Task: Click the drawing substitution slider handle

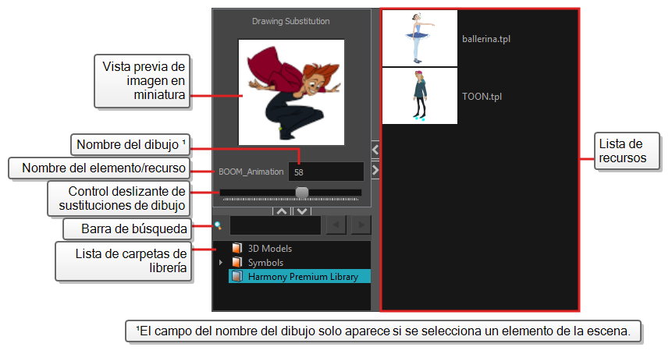Action: coord(302,192)
